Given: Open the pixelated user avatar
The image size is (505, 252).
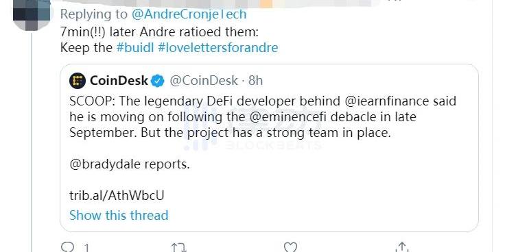Looking at the screenshot, I should point(32,16).
